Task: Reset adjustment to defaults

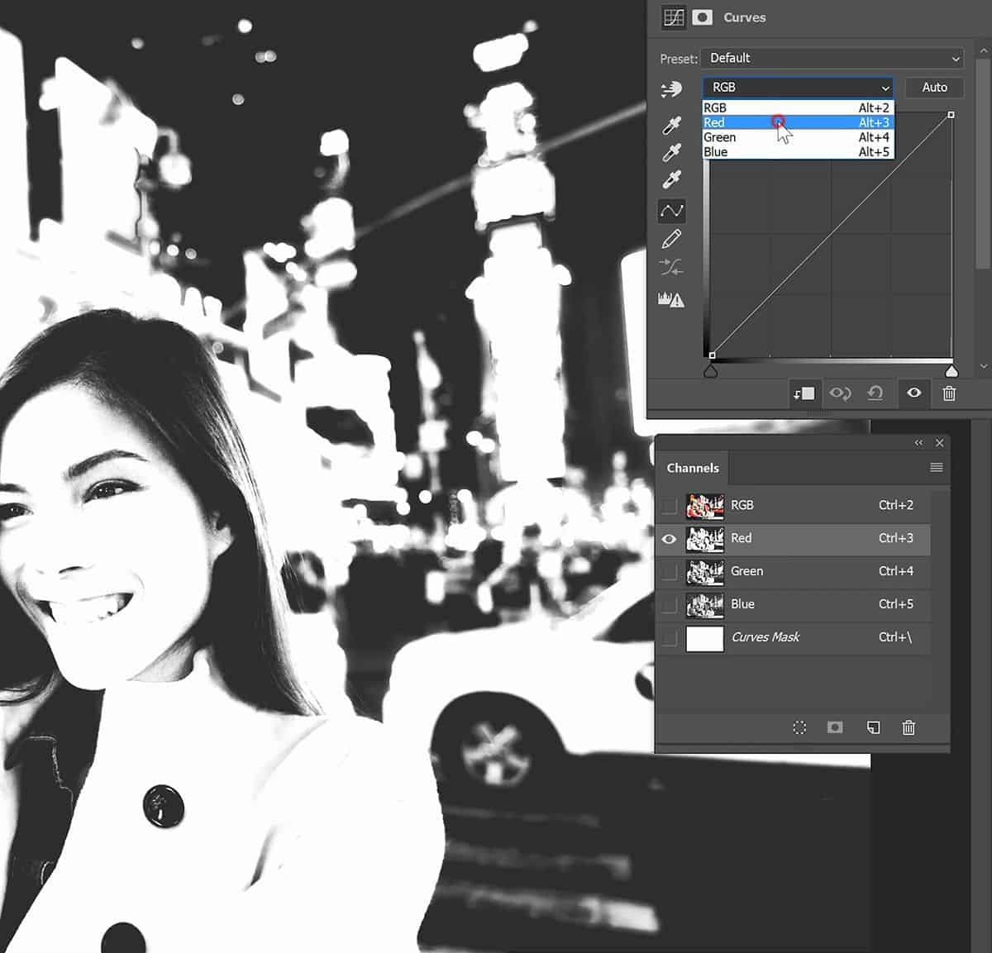Action: tap(875, 393)
